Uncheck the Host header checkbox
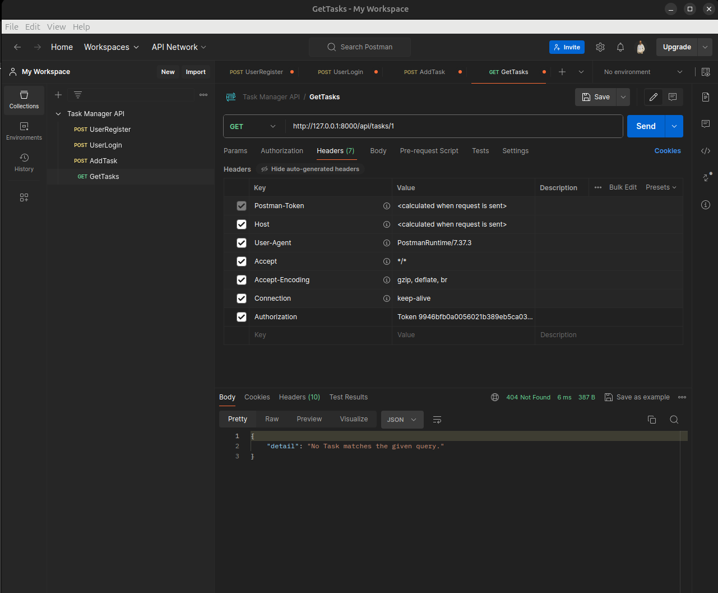Viewport: 718px width, 593px height. 242,224
